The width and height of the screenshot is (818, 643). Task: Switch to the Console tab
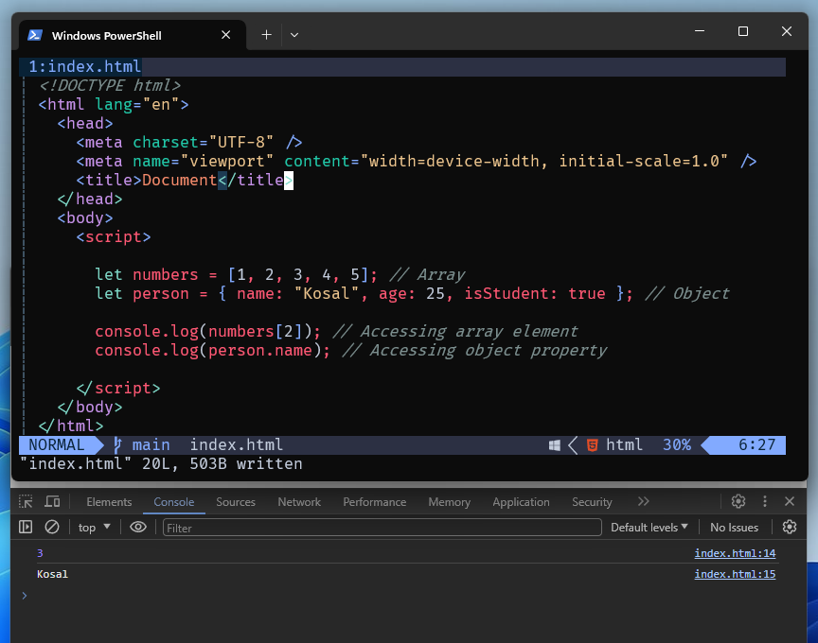[x=173, y=502]
